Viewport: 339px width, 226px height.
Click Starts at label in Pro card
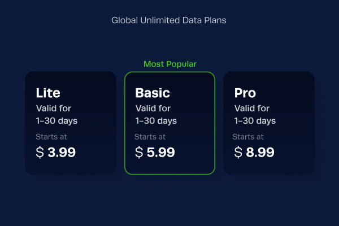[x=248, y=137]
